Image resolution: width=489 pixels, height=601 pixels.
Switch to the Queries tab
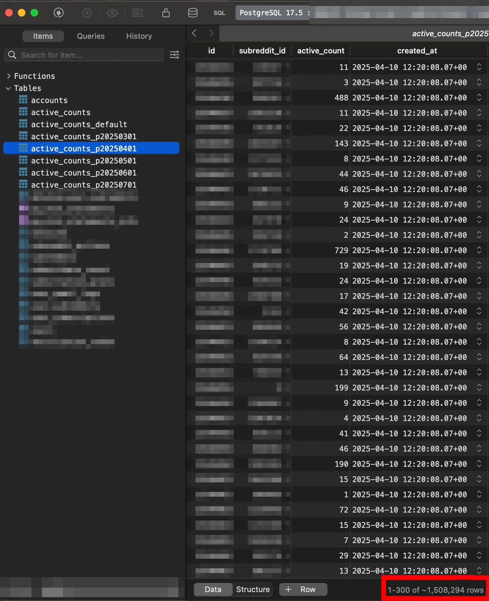(91, 36)
